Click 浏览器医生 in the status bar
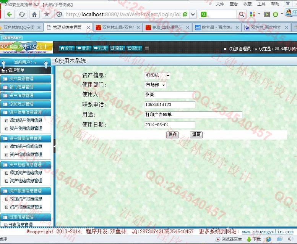This screenshot has height=244, width=297. (x=229, y=239)
